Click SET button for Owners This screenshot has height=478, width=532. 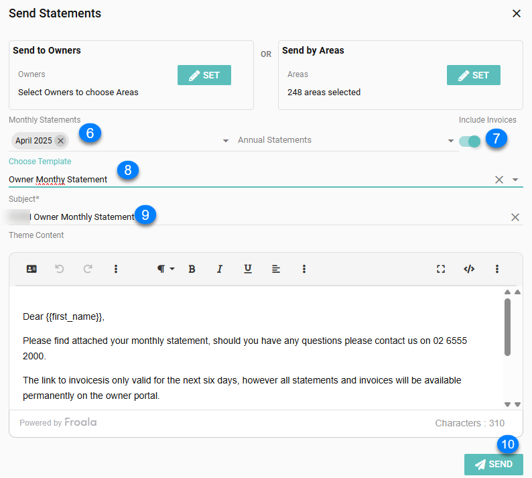click(204, 75)
